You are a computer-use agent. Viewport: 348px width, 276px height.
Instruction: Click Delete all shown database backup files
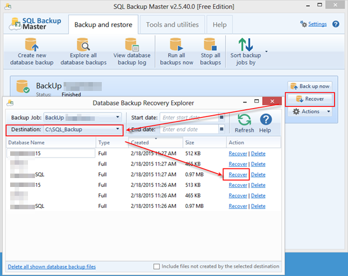(52, 266)
